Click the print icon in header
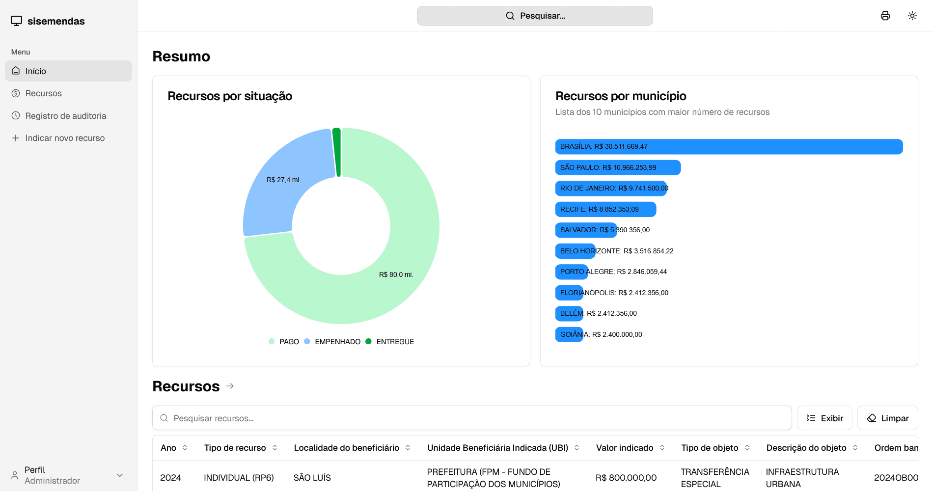The image size is (933, 491). (885, 16)
